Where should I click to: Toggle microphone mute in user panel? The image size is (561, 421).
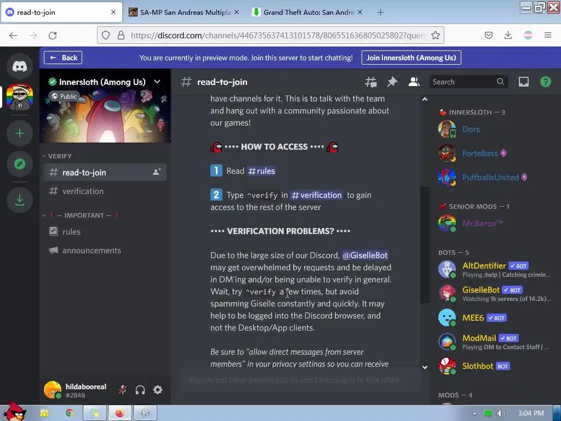coord(123,390)
